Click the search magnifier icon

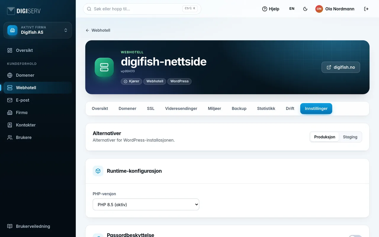[89, 9]
